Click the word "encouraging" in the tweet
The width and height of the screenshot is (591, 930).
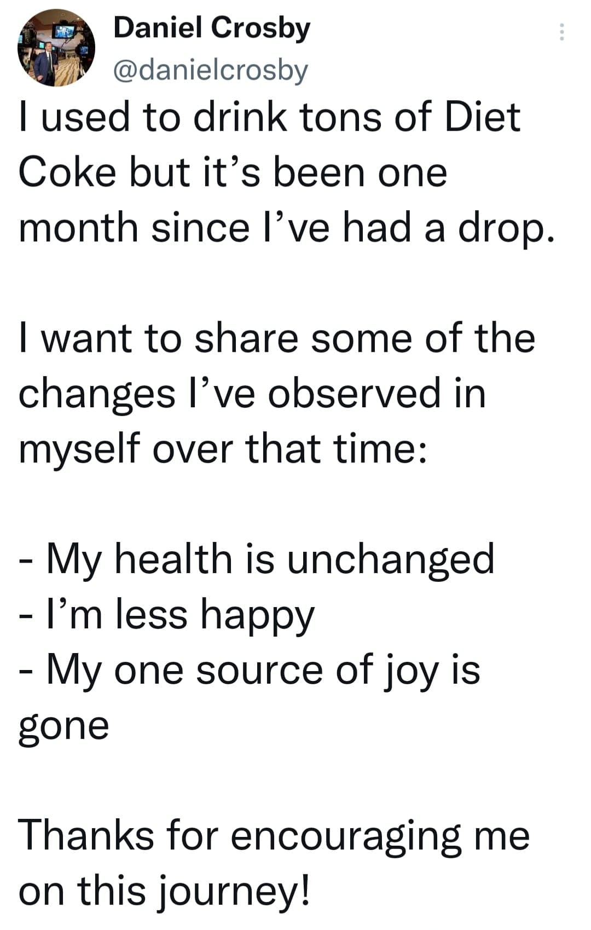pyautogui.click(x=346, y=837)
